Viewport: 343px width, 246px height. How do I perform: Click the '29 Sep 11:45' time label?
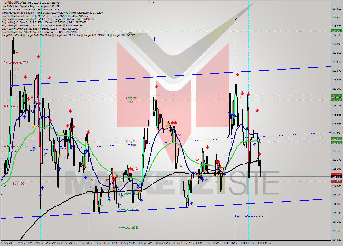(x=25, y=243)
